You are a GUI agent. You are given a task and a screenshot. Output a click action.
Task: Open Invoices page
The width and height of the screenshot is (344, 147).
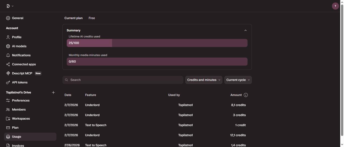point(30,144)
